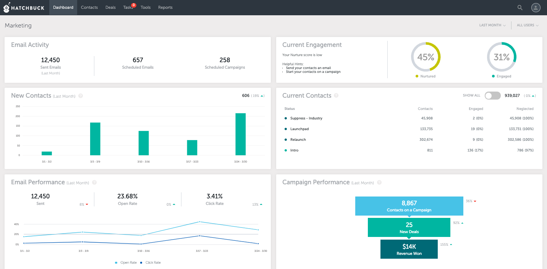Click the Neglected column header
Screen dimensions: 547x269
pyautogui.click(x=525, y=109)
